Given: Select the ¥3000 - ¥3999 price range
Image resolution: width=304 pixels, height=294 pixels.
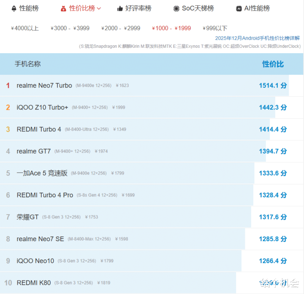Looking at the screenshot, I should 70,28.
